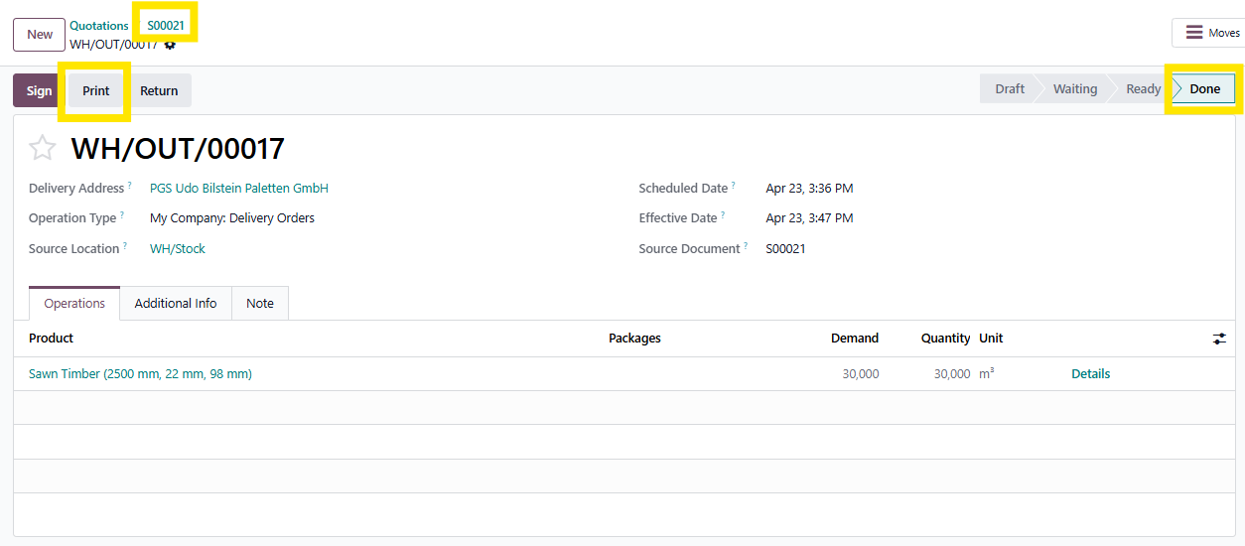The height and width of the screenshot is (546, 1245).
Task: Mark the delivery as favorite with the star
Action: (43, 149)
